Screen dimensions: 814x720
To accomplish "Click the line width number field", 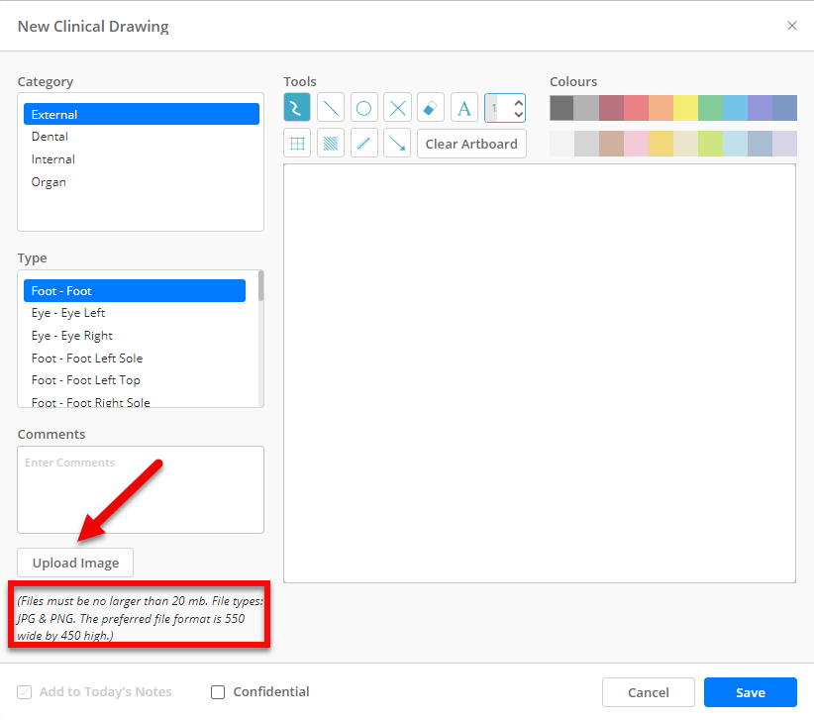I will tap(497, 108).
